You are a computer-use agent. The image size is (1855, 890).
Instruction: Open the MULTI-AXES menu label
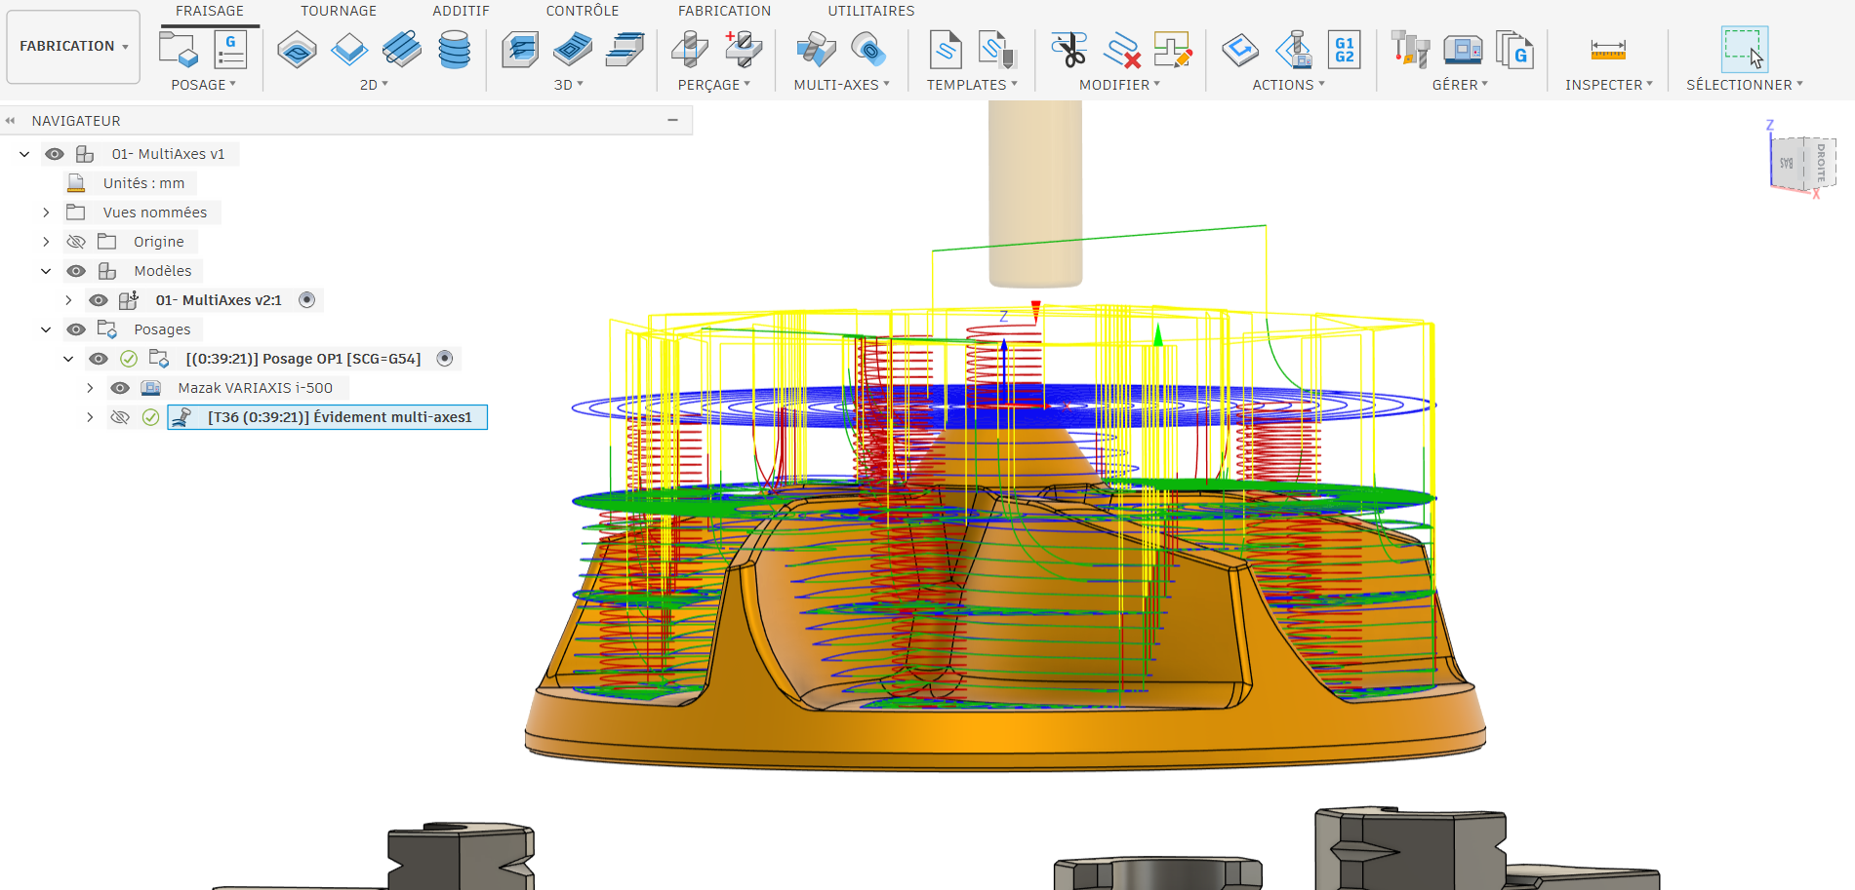[841, 85]
